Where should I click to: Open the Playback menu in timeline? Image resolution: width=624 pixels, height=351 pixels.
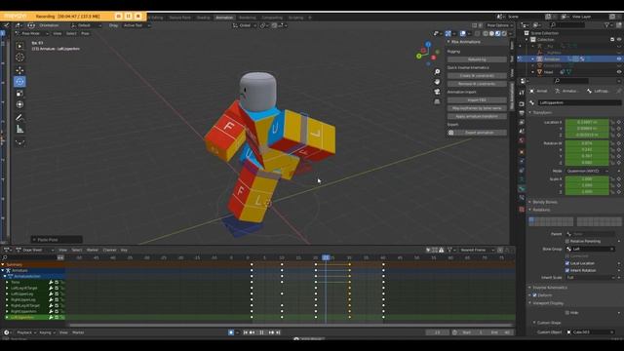click(x=26, y=332)
